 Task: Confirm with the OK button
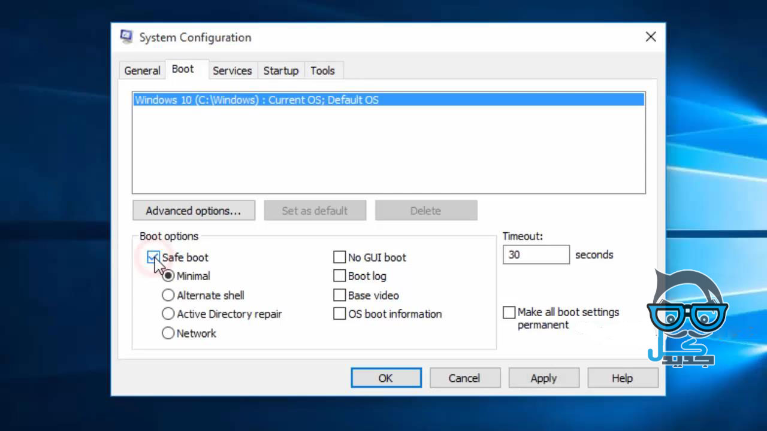coord(386,378)
